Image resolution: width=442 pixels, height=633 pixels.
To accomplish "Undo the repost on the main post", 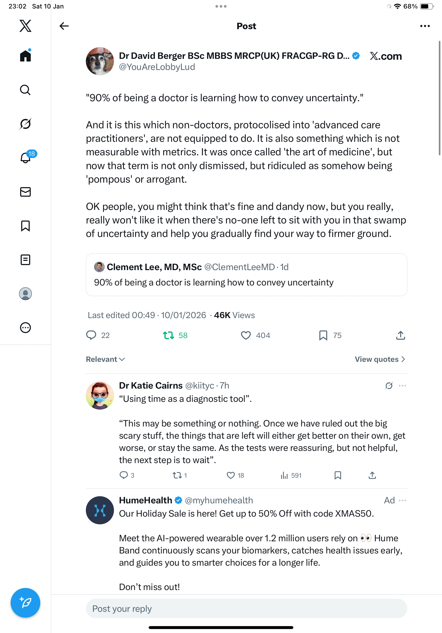I will point(168,335).
